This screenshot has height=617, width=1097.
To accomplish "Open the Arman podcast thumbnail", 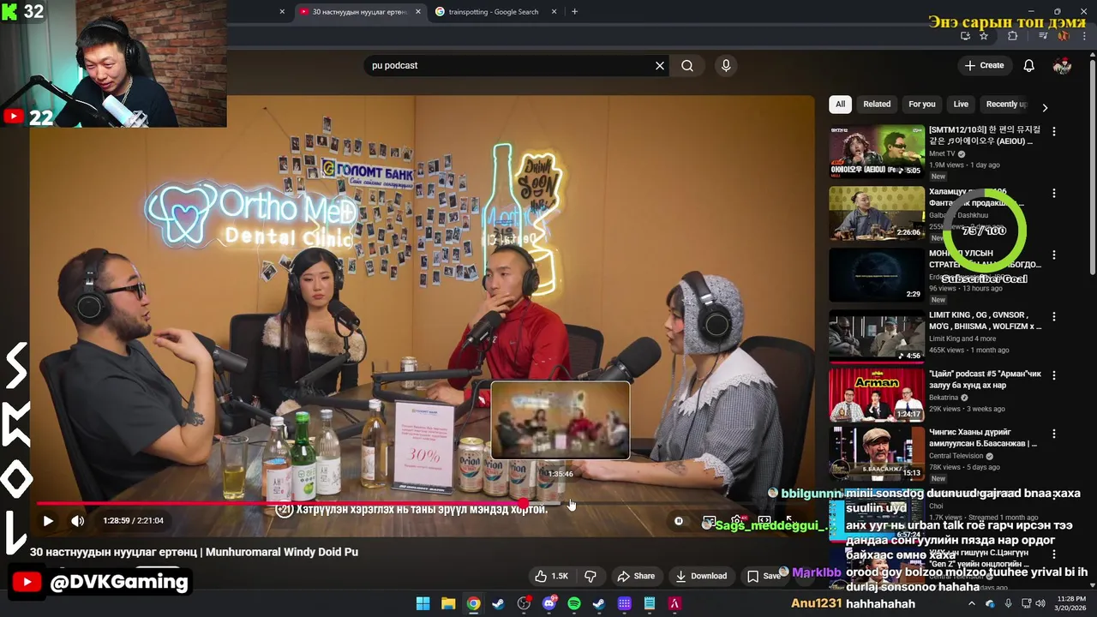I will click(876, 394).
